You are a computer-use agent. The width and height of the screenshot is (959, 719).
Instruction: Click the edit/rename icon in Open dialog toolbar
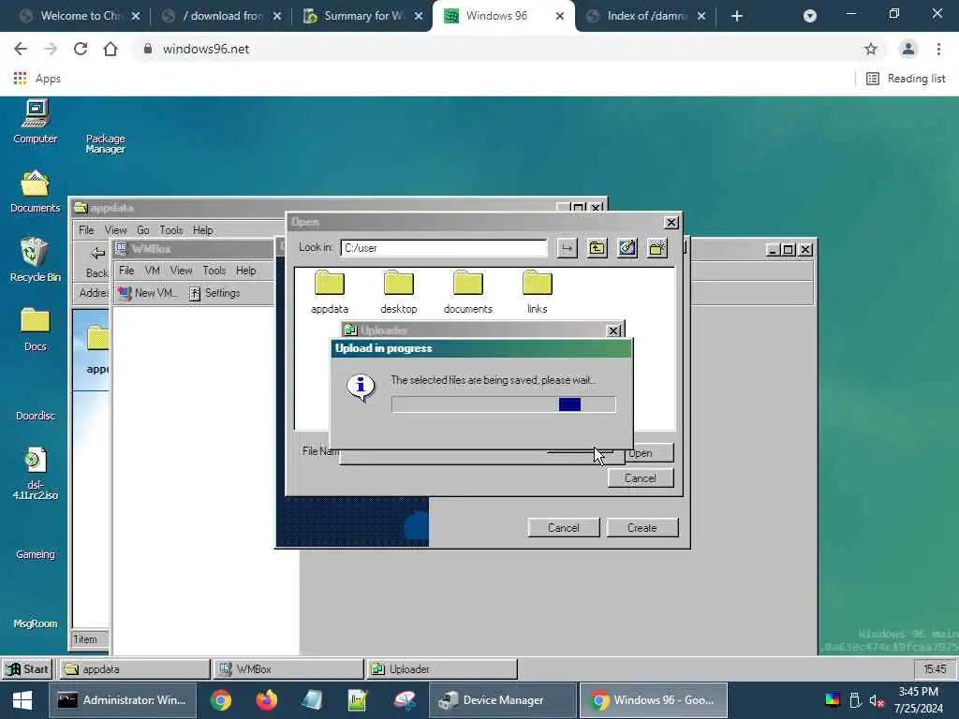[627, 248]
